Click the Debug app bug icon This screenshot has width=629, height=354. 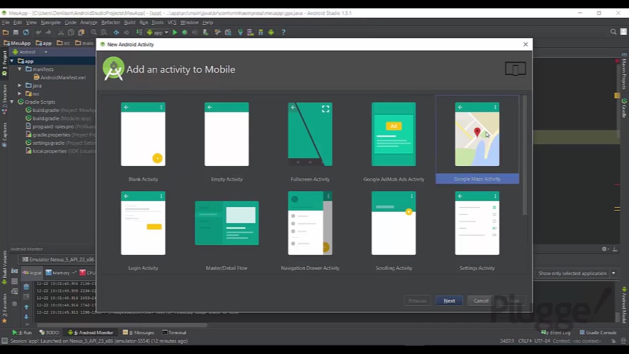[x=185, y=32]
